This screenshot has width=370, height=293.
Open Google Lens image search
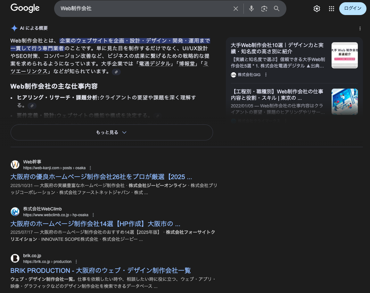(x=264, y=9)
